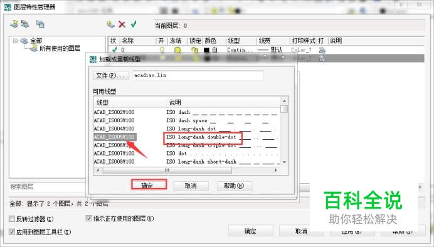Viewport: 434px width, 247px height.
Task: Select linetype ACAD_ISO07W100
Action: click(x=114, y=153)
